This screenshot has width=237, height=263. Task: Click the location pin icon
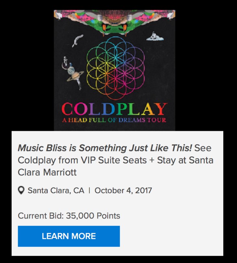click(x=21, y=190)
